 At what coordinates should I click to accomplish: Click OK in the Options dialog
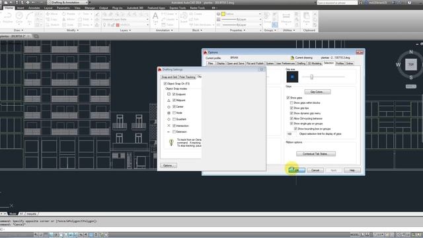[x=297, y=171]
